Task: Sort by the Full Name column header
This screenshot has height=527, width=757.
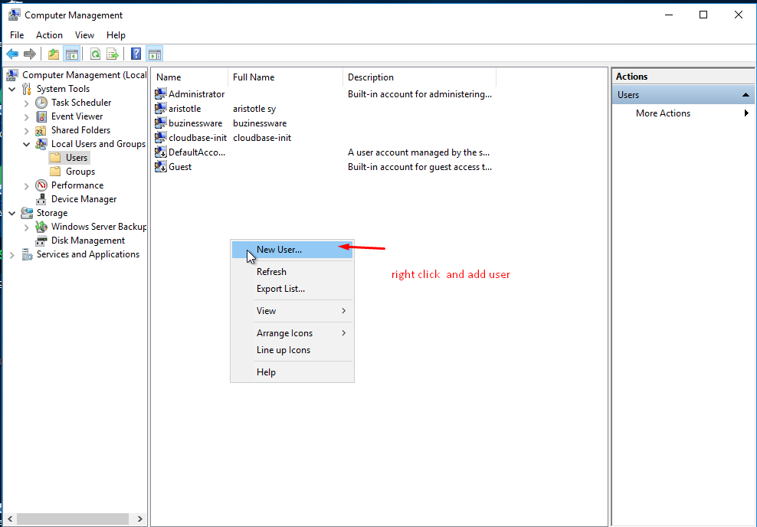Action: point(253,77)
